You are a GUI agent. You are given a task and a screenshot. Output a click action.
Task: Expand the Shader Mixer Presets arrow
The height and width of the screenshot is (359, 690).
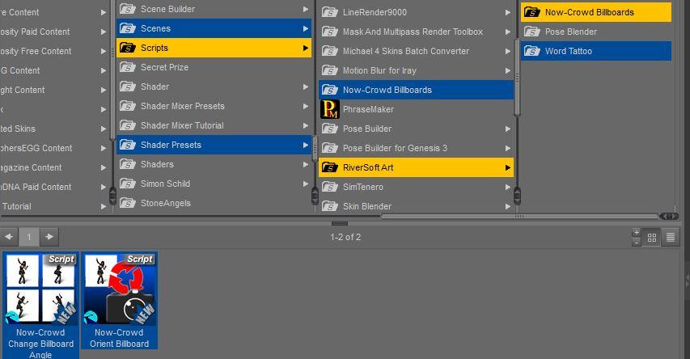coord(306,106)
